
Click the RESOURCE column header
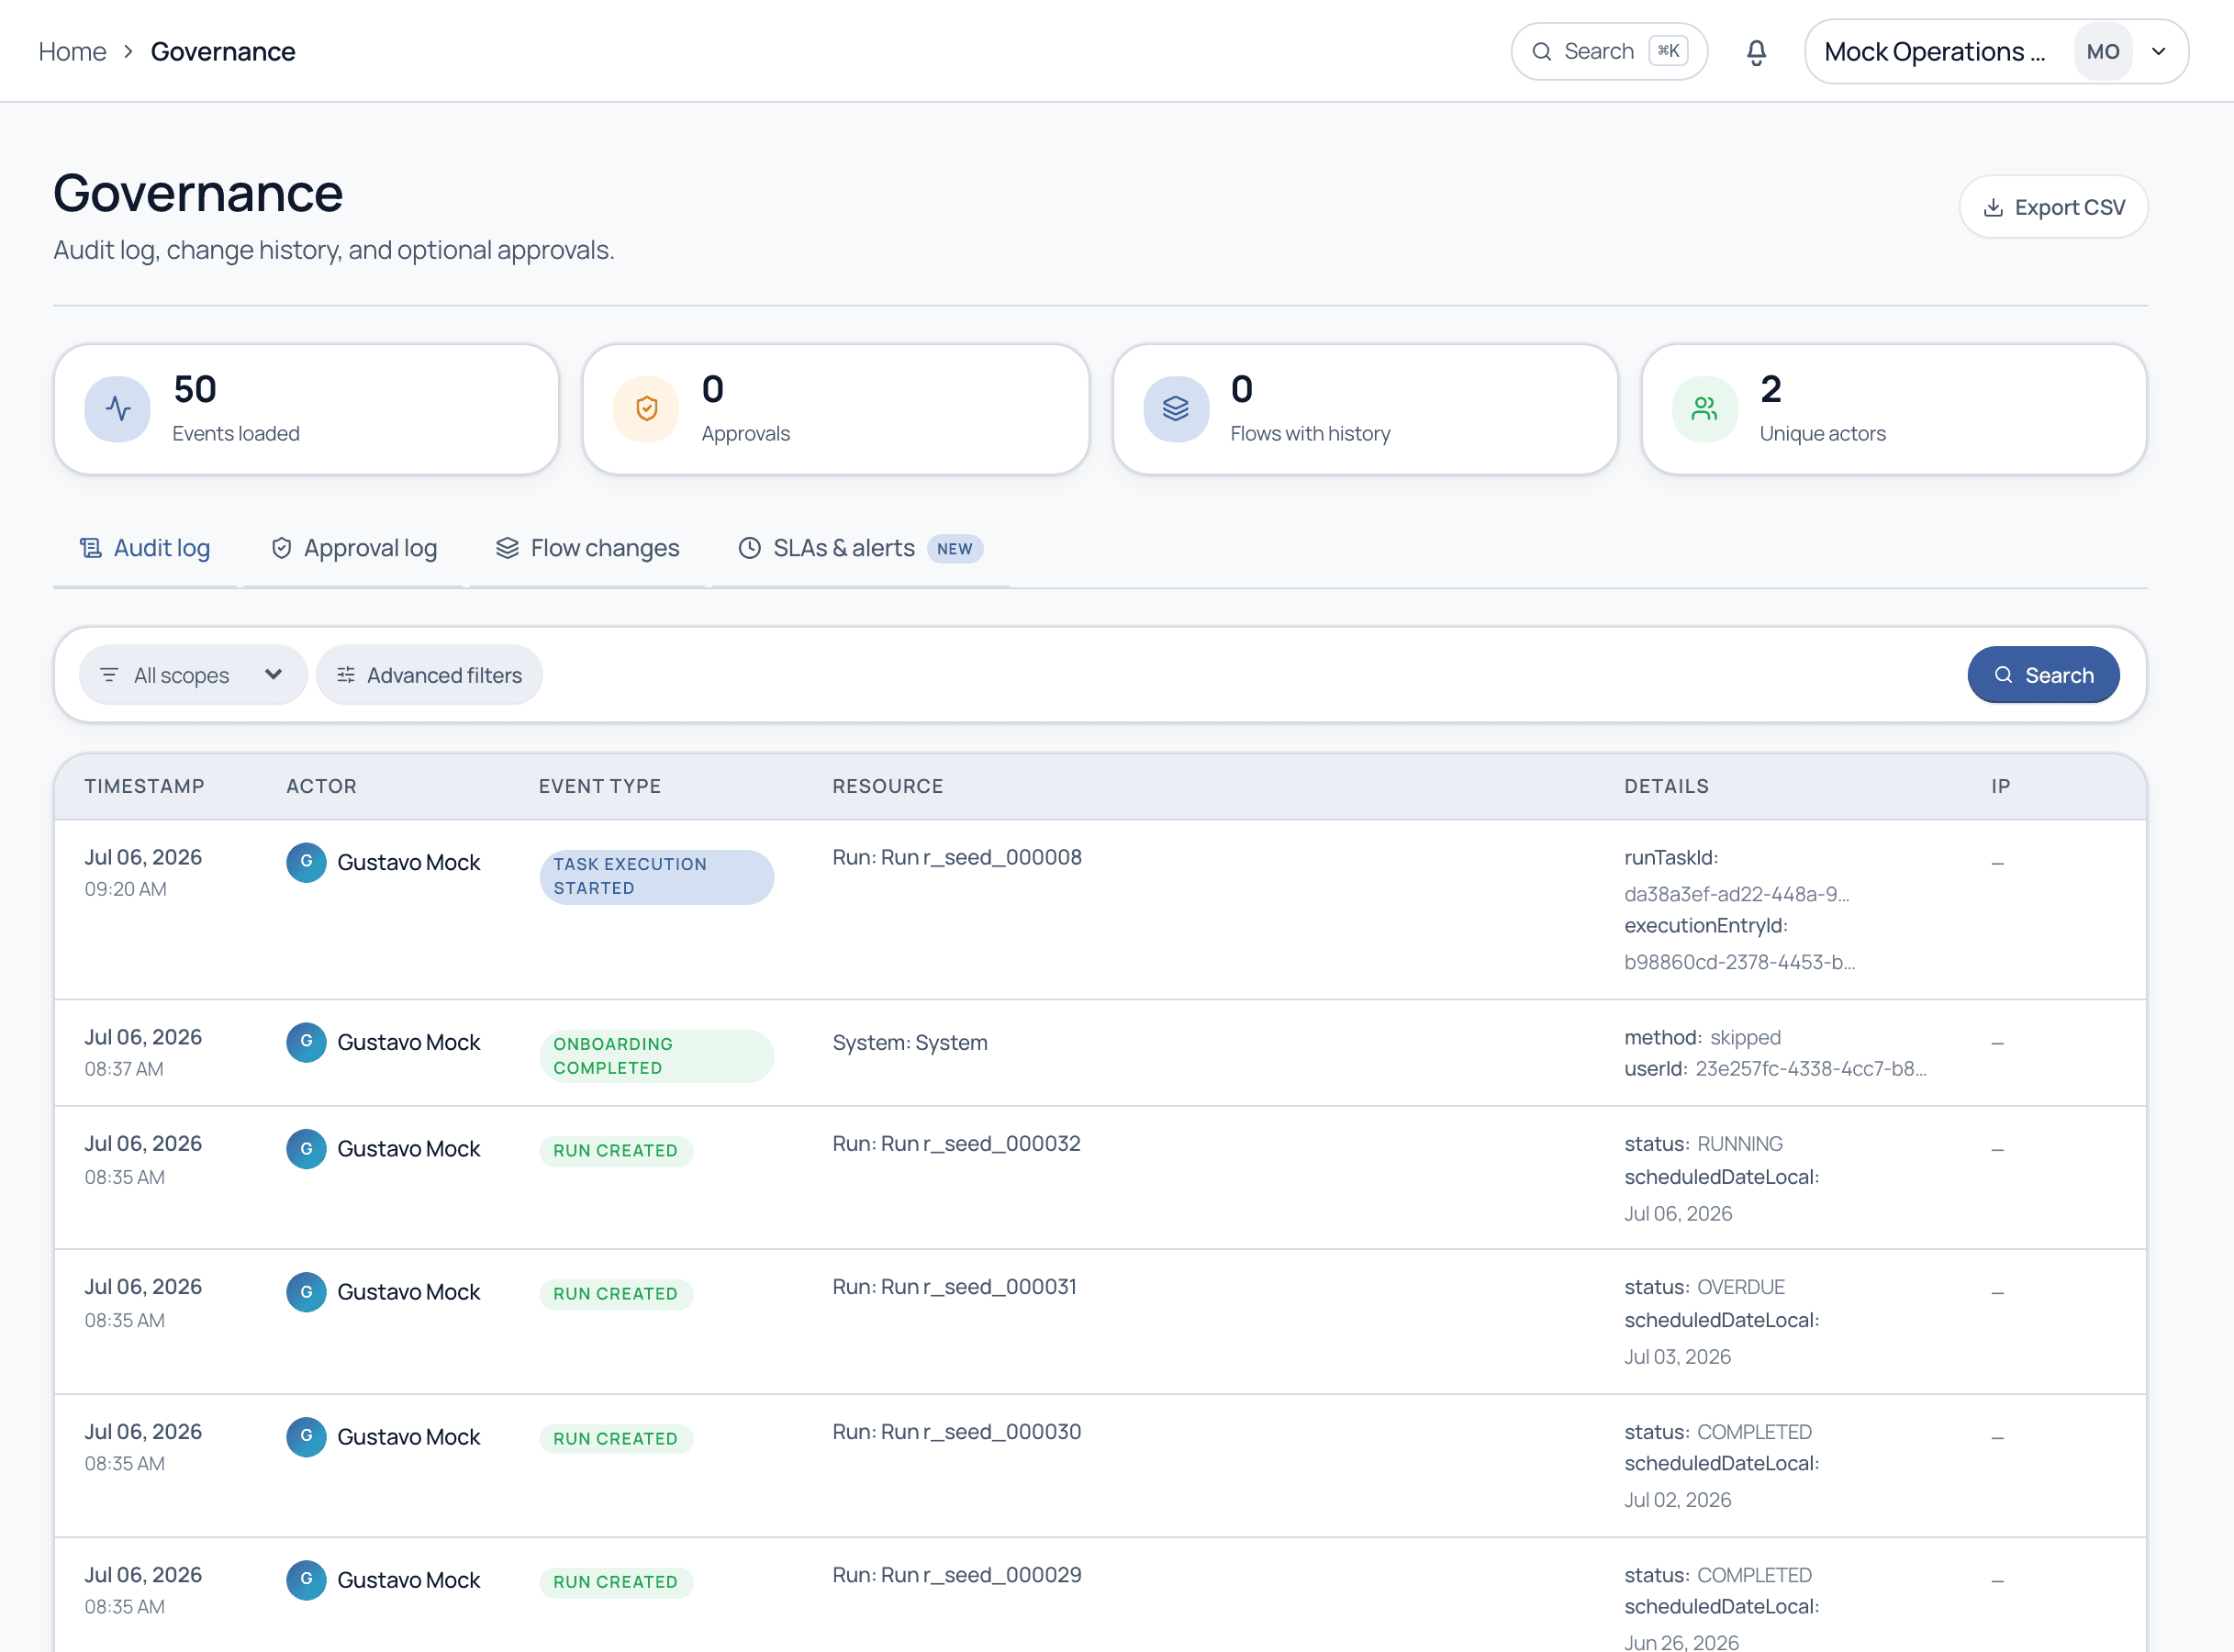coord(888,786)
